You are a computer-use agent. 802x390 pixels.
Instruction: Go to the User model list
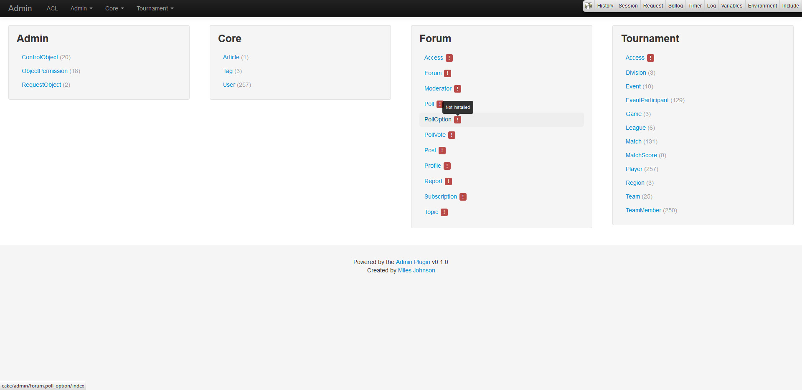point(229,85)
